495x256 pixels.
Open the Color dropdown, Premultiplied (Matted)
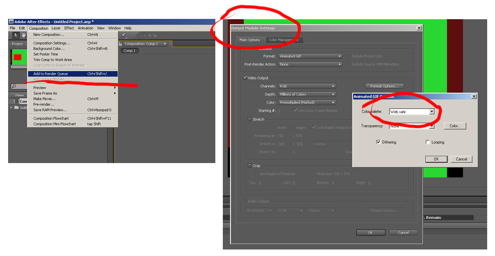307,102
